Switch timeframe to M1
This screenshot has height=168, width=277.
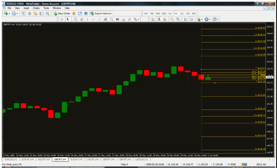tap(146, 14)
